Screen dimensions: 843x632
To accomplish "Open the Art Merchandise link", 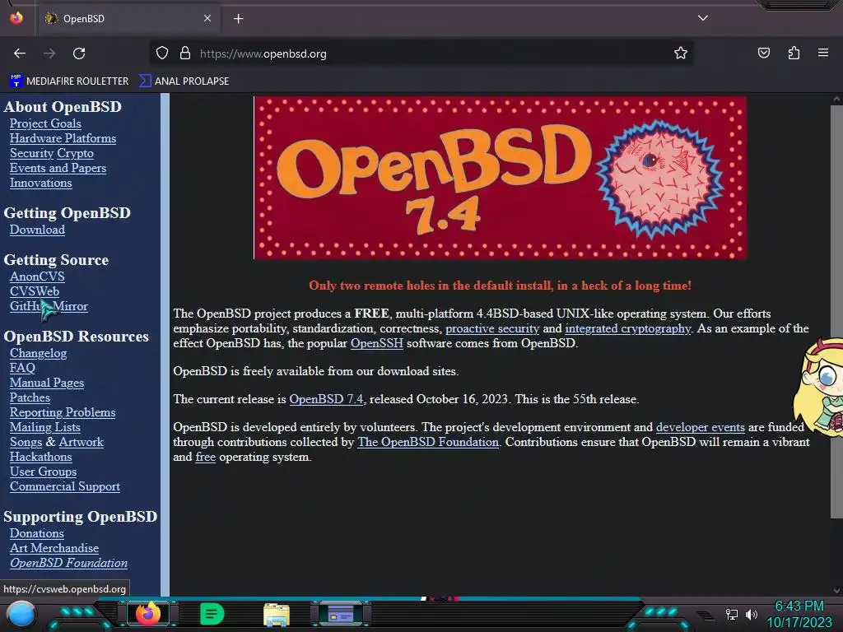I will click(x=54, y=548).
